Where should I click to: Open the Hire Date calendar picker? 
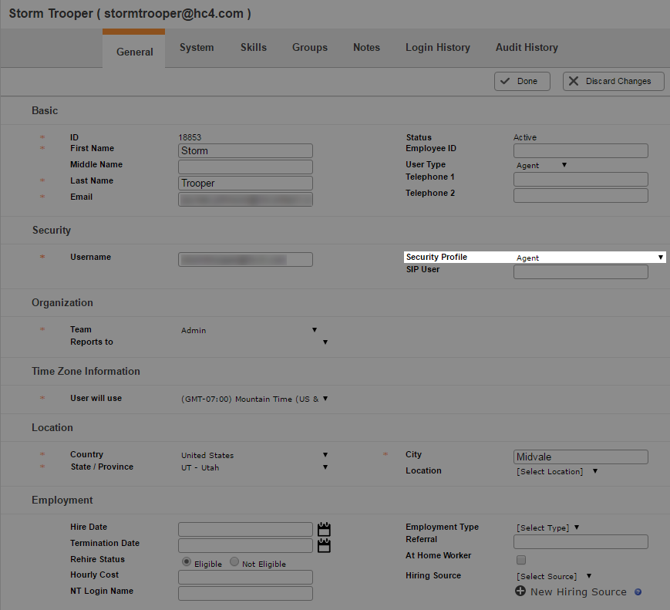[324, 529]
